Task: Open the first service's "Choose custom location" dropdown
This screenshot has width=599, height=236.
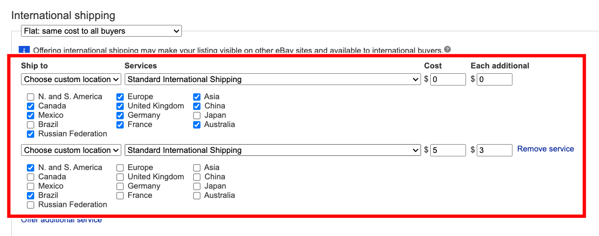Action: click(71, 79)
